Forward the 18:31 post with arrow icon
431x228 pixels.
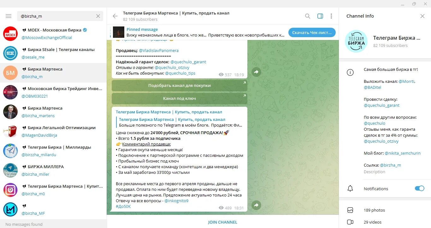(x=256, y=205)
